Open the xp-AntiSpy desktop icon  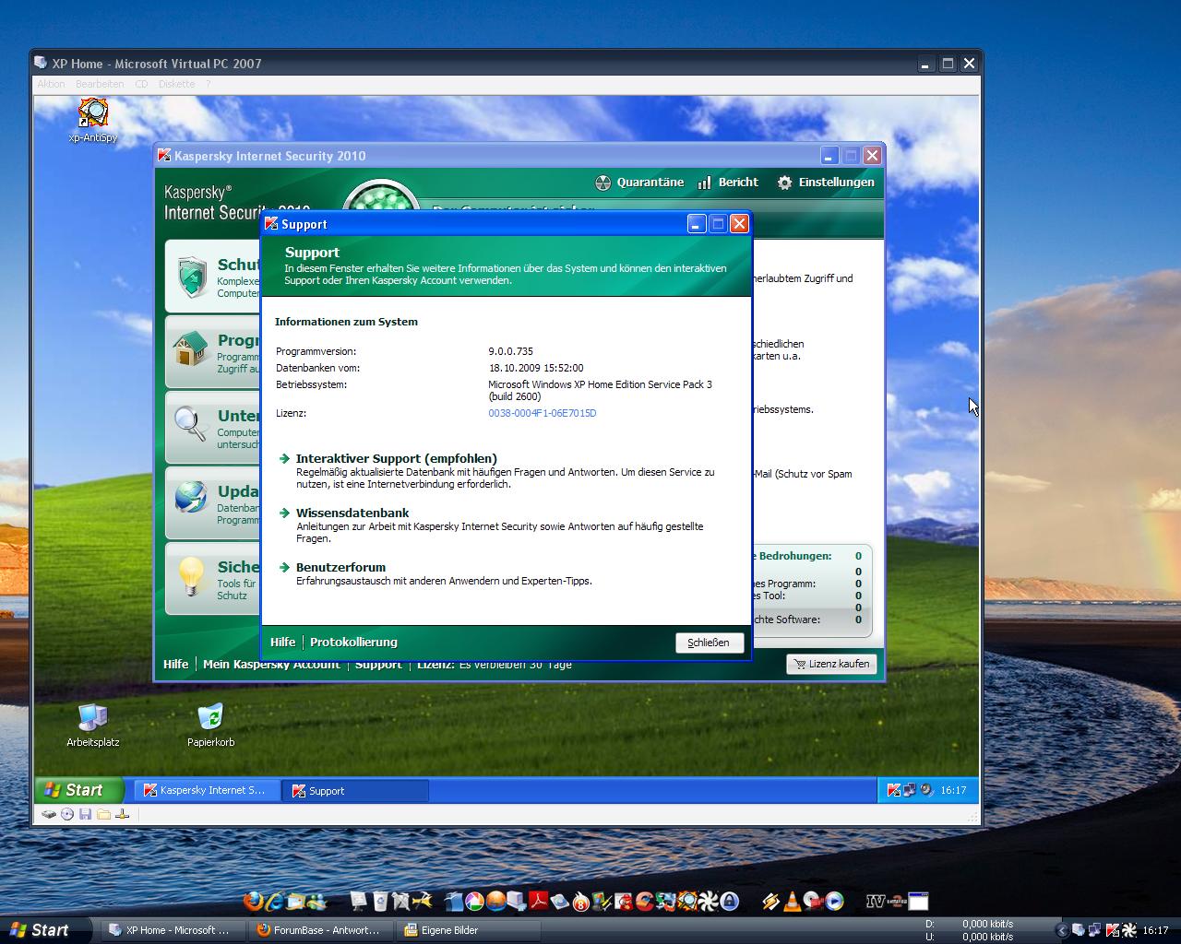point(92,120)
